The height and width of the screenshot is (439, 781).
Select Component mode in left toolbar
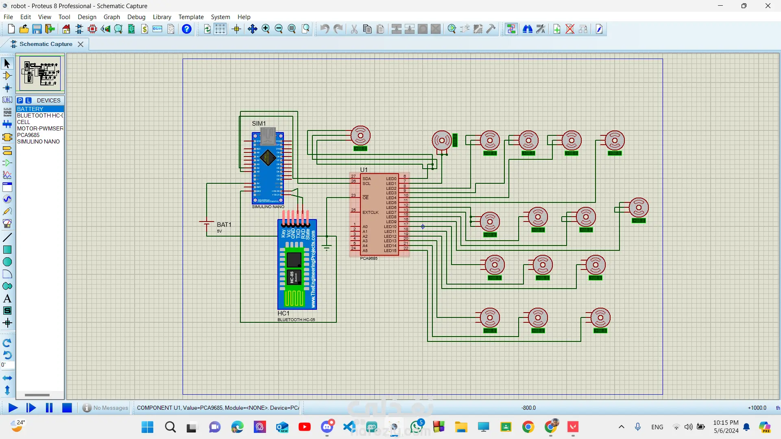click(7, 76)
